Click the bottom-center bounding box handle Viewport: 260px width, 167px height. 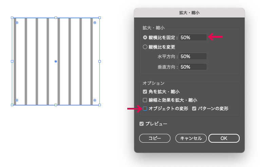(56, 105)
